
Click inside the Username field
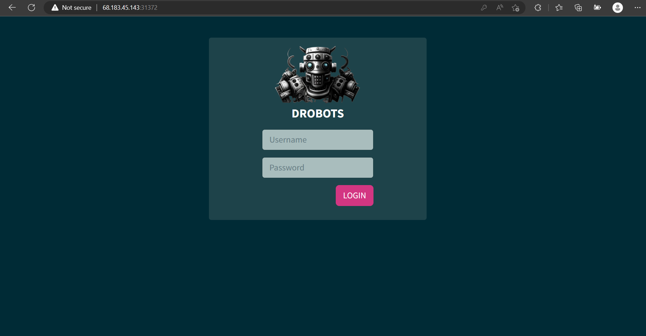coord(317,140)
